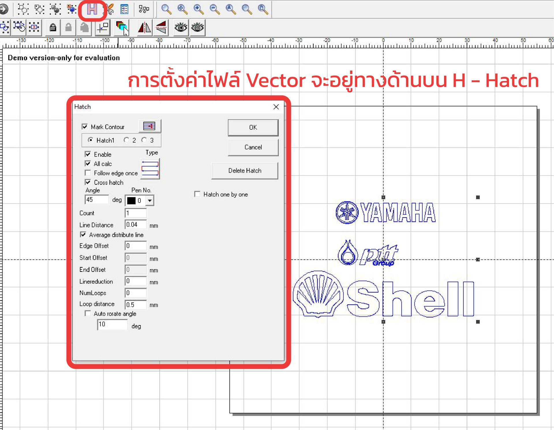The image size is (554, 430).
Task: Click the Line Distance field 0.04
Action: 136,225
